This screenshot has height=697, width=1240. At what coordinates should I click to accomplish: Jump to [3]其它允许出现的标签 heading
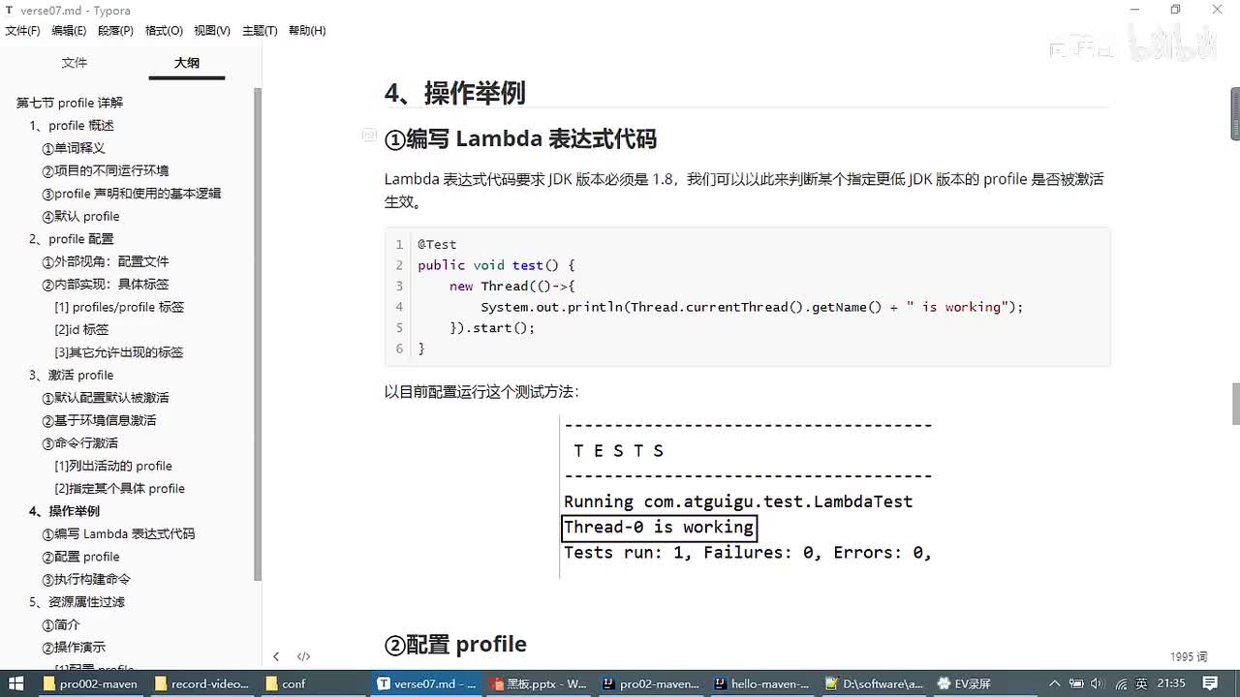[x=118, y=352]
